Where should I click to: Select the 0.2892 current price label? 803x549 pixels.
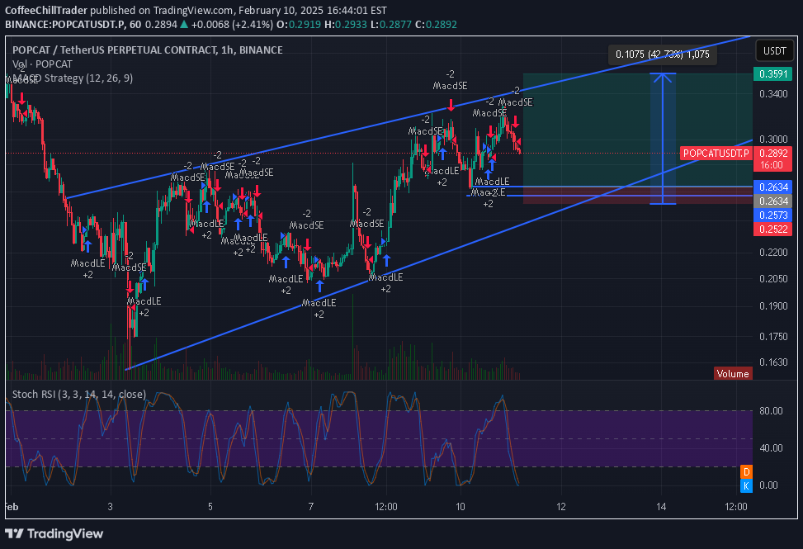click(772, 153)
